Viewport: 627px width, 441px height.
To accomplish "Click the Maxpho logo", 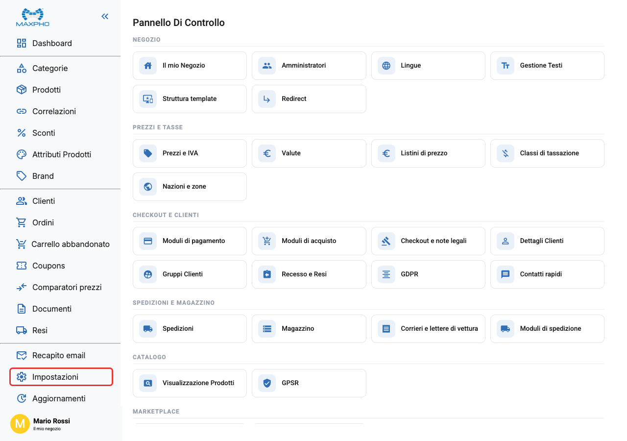I will [x=32, y=17].
